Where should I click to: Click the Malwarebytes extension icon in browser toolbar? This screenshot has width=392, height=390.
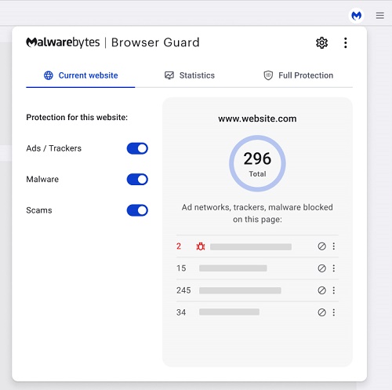tap(356, 16)
